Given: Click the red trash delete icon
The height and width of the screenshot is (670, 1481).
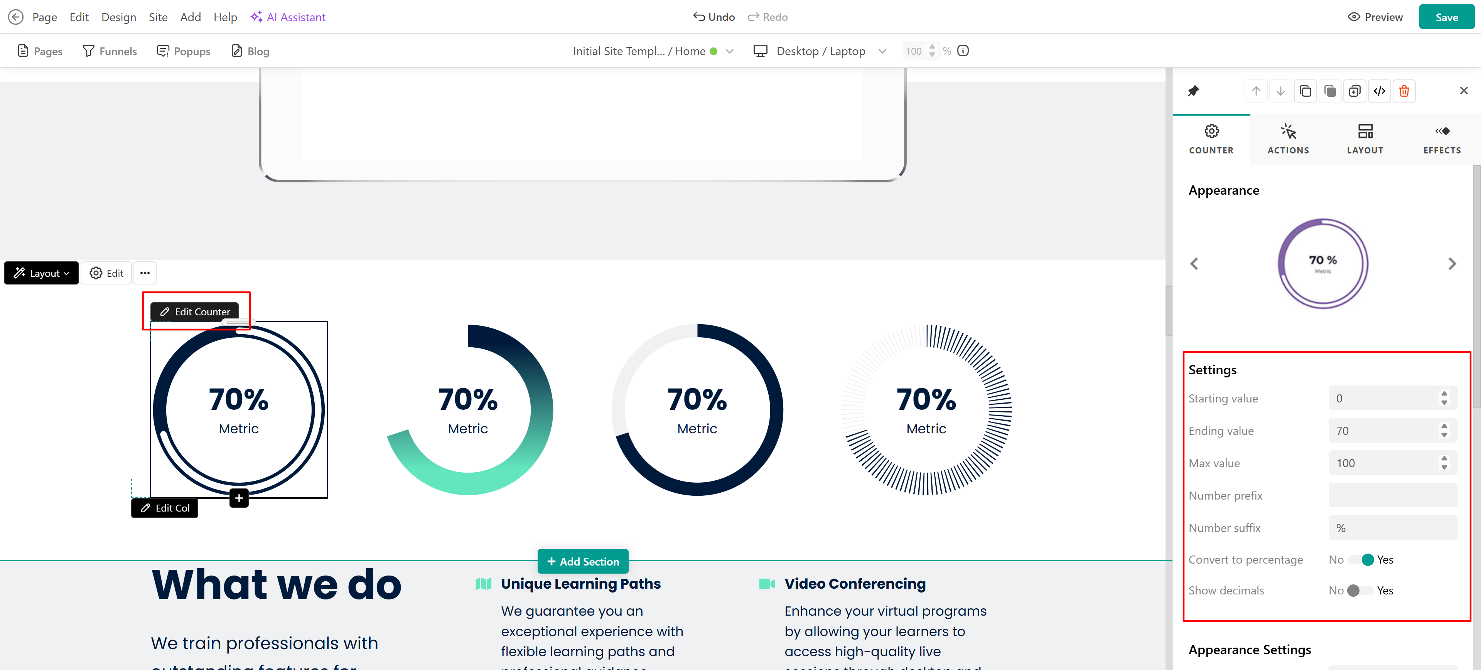Looking at the screenshot, I should [1404, 91].
